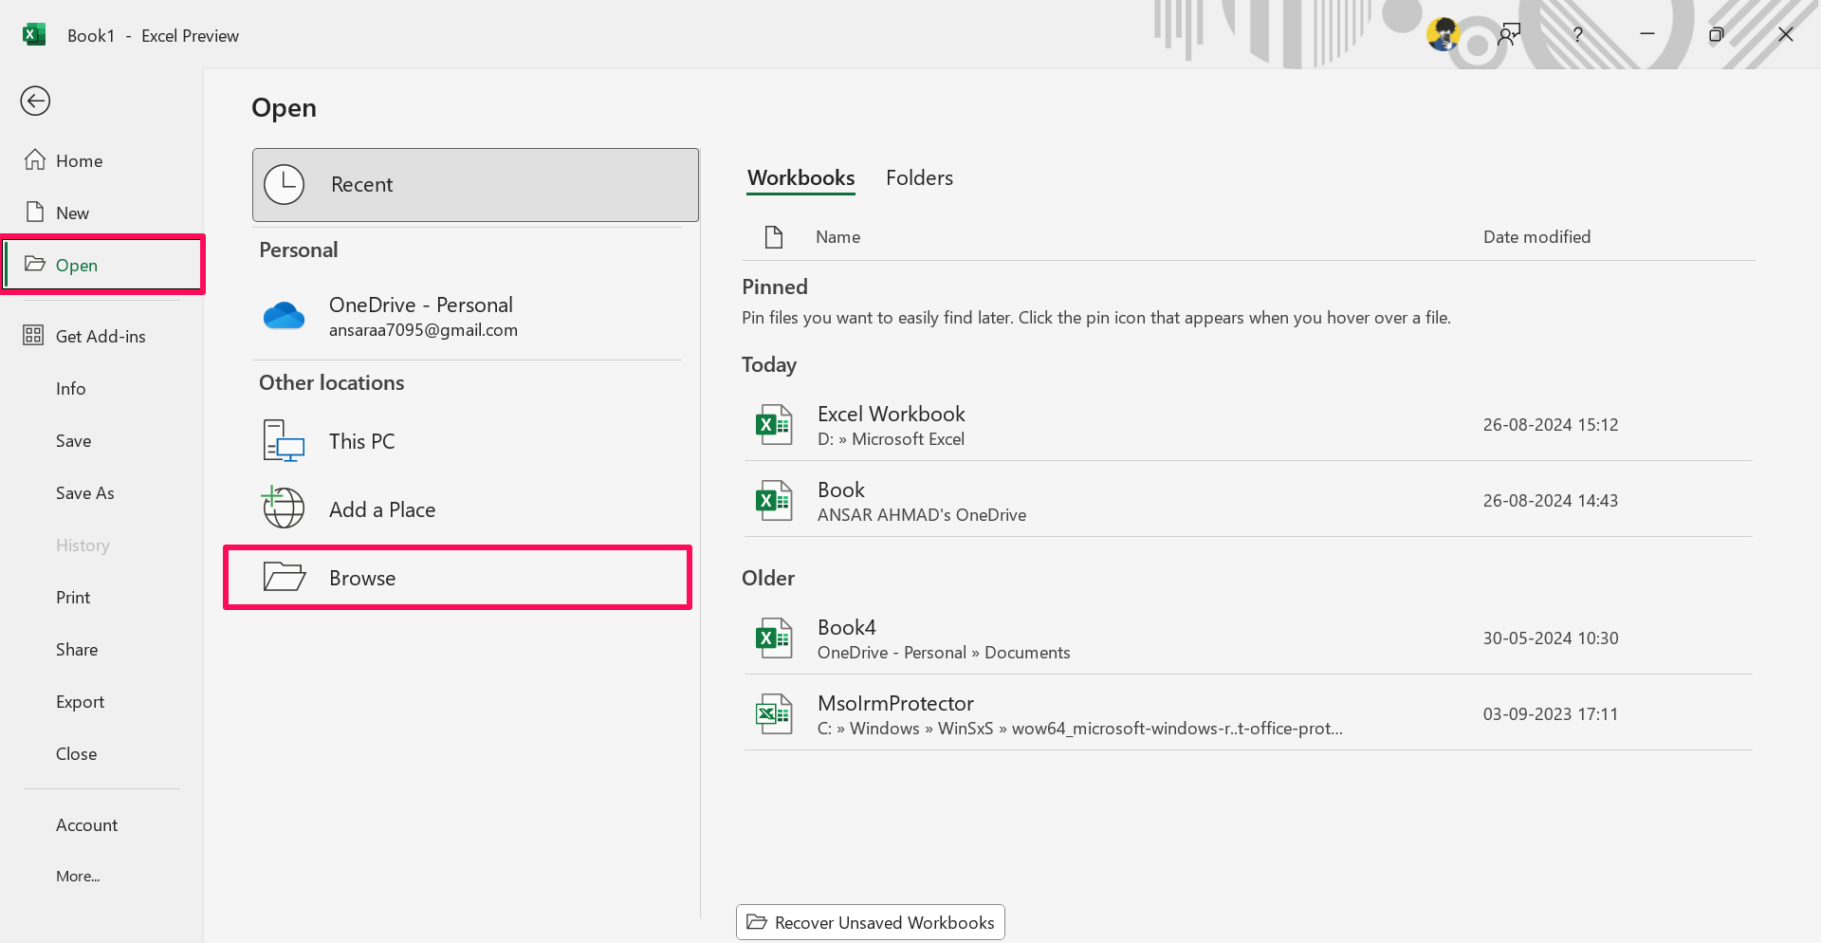Viewport: 1821px width, 943px height.
Task: Open the MsoIrmProtector file name
Action: [x=895, y=703]
